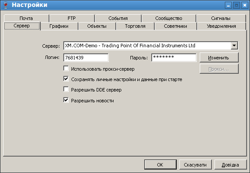
Task: Switch to the Графики tab
Action: coord(59,26)
